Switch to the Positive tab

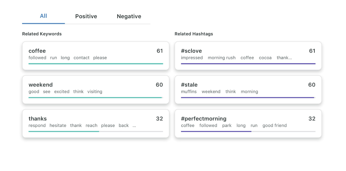pos(86,16)
